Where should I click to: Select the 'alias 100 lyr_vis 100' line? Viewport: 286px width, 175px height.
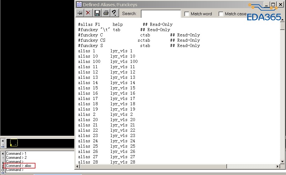point(108,62)
